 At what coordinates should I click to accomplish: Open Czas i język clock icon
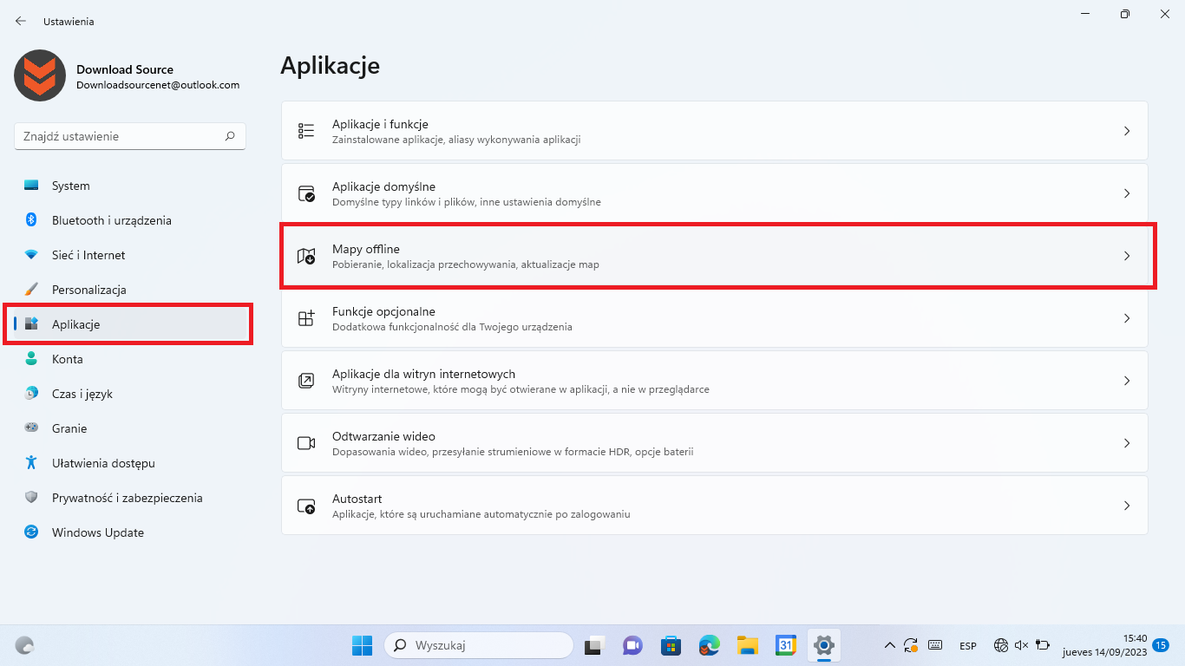tap(31, 394)
